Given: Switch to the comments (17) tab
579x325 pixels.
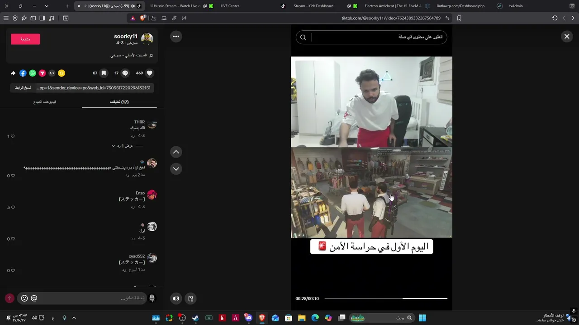Looking at the screenshot, I should 119,102.
